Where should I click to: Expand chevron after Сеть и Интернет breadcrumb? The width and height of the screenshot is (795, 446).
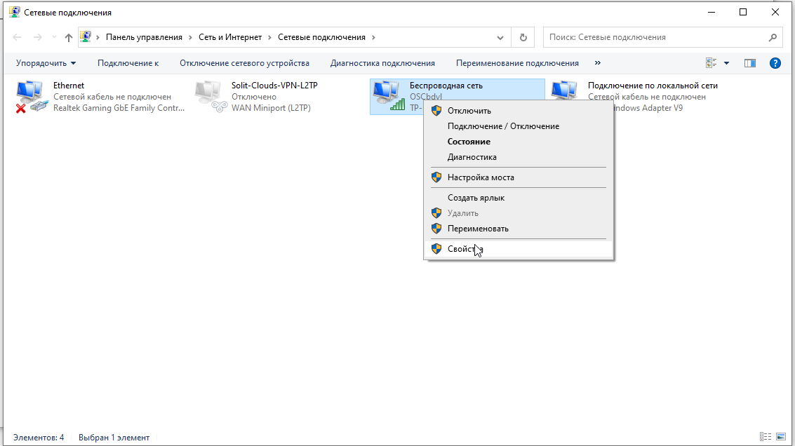(269, 37)
